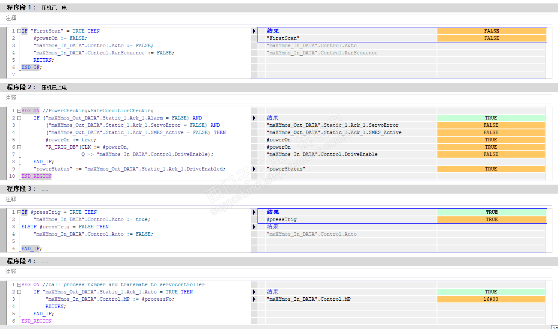558x329 pixels.
Task: Click the arrow beside #pressTrig's 结果 row
Action: [x=254, y=212]
